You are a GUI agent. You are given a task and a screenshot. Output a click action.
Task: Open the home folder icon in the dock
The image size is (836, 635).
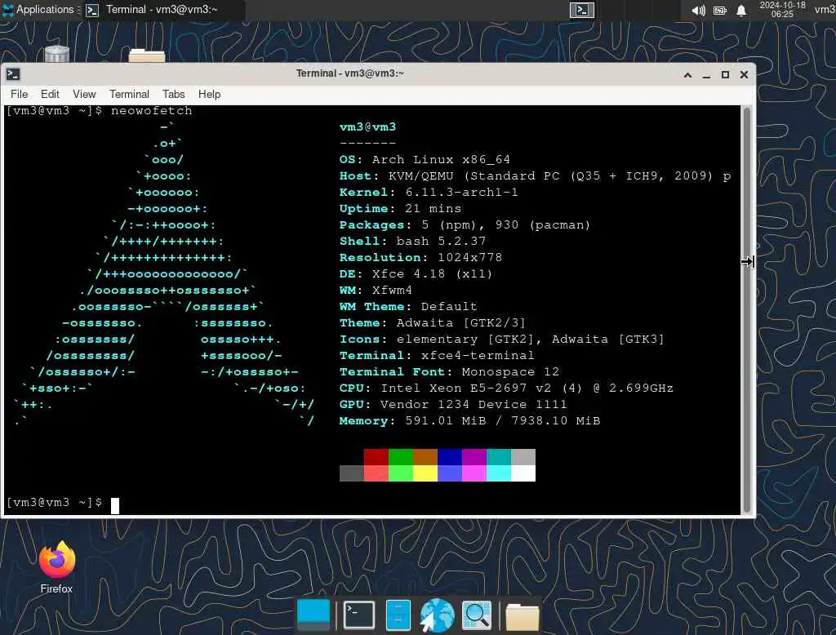[x=522, y=617]
